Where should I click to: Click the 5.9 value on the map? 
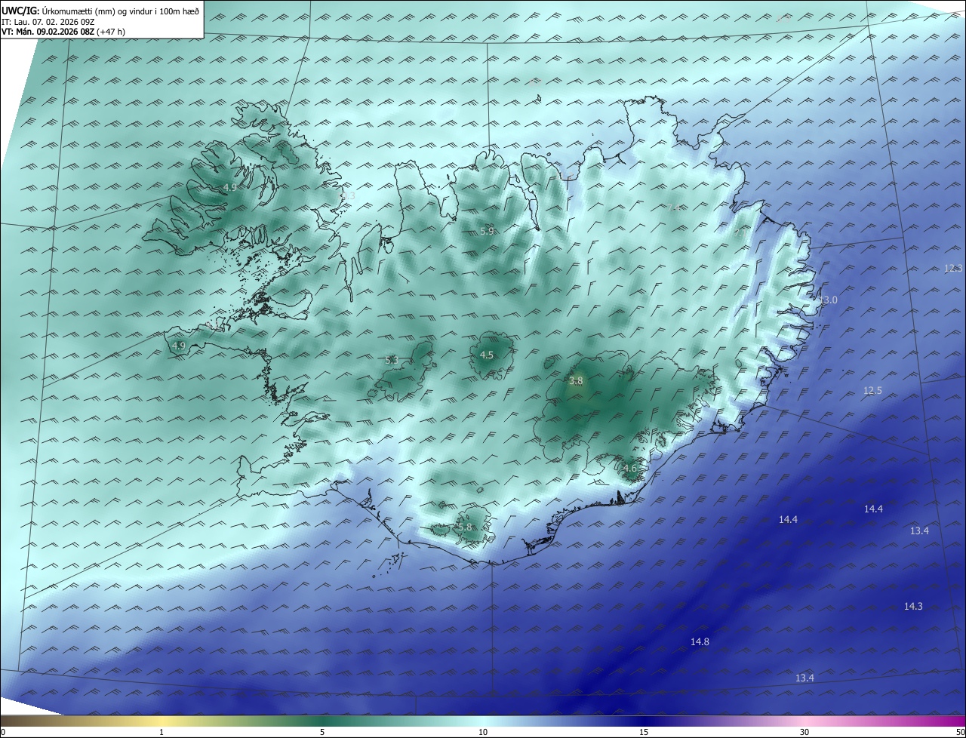click(x=487, y=232)
